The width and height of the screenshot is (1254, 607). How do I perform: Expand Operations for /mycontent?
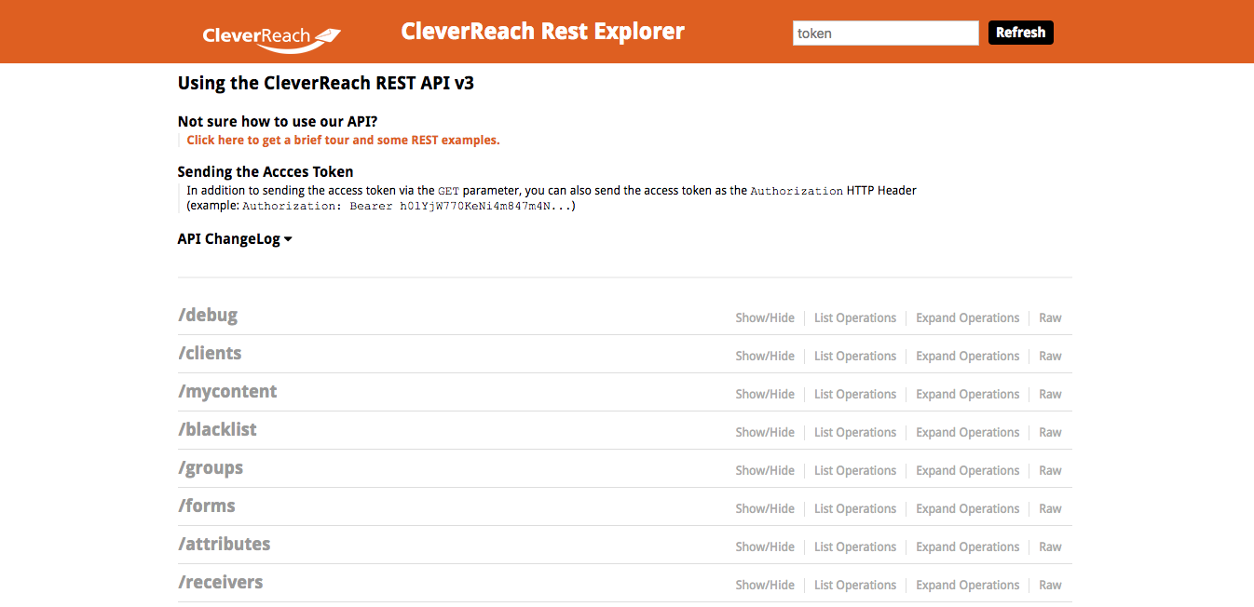click(968, 394)
